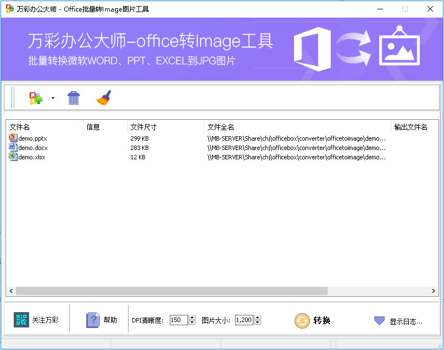Open the add files dropdown arrow
This screenshot has width=444, height=350.
click(53, 98)
